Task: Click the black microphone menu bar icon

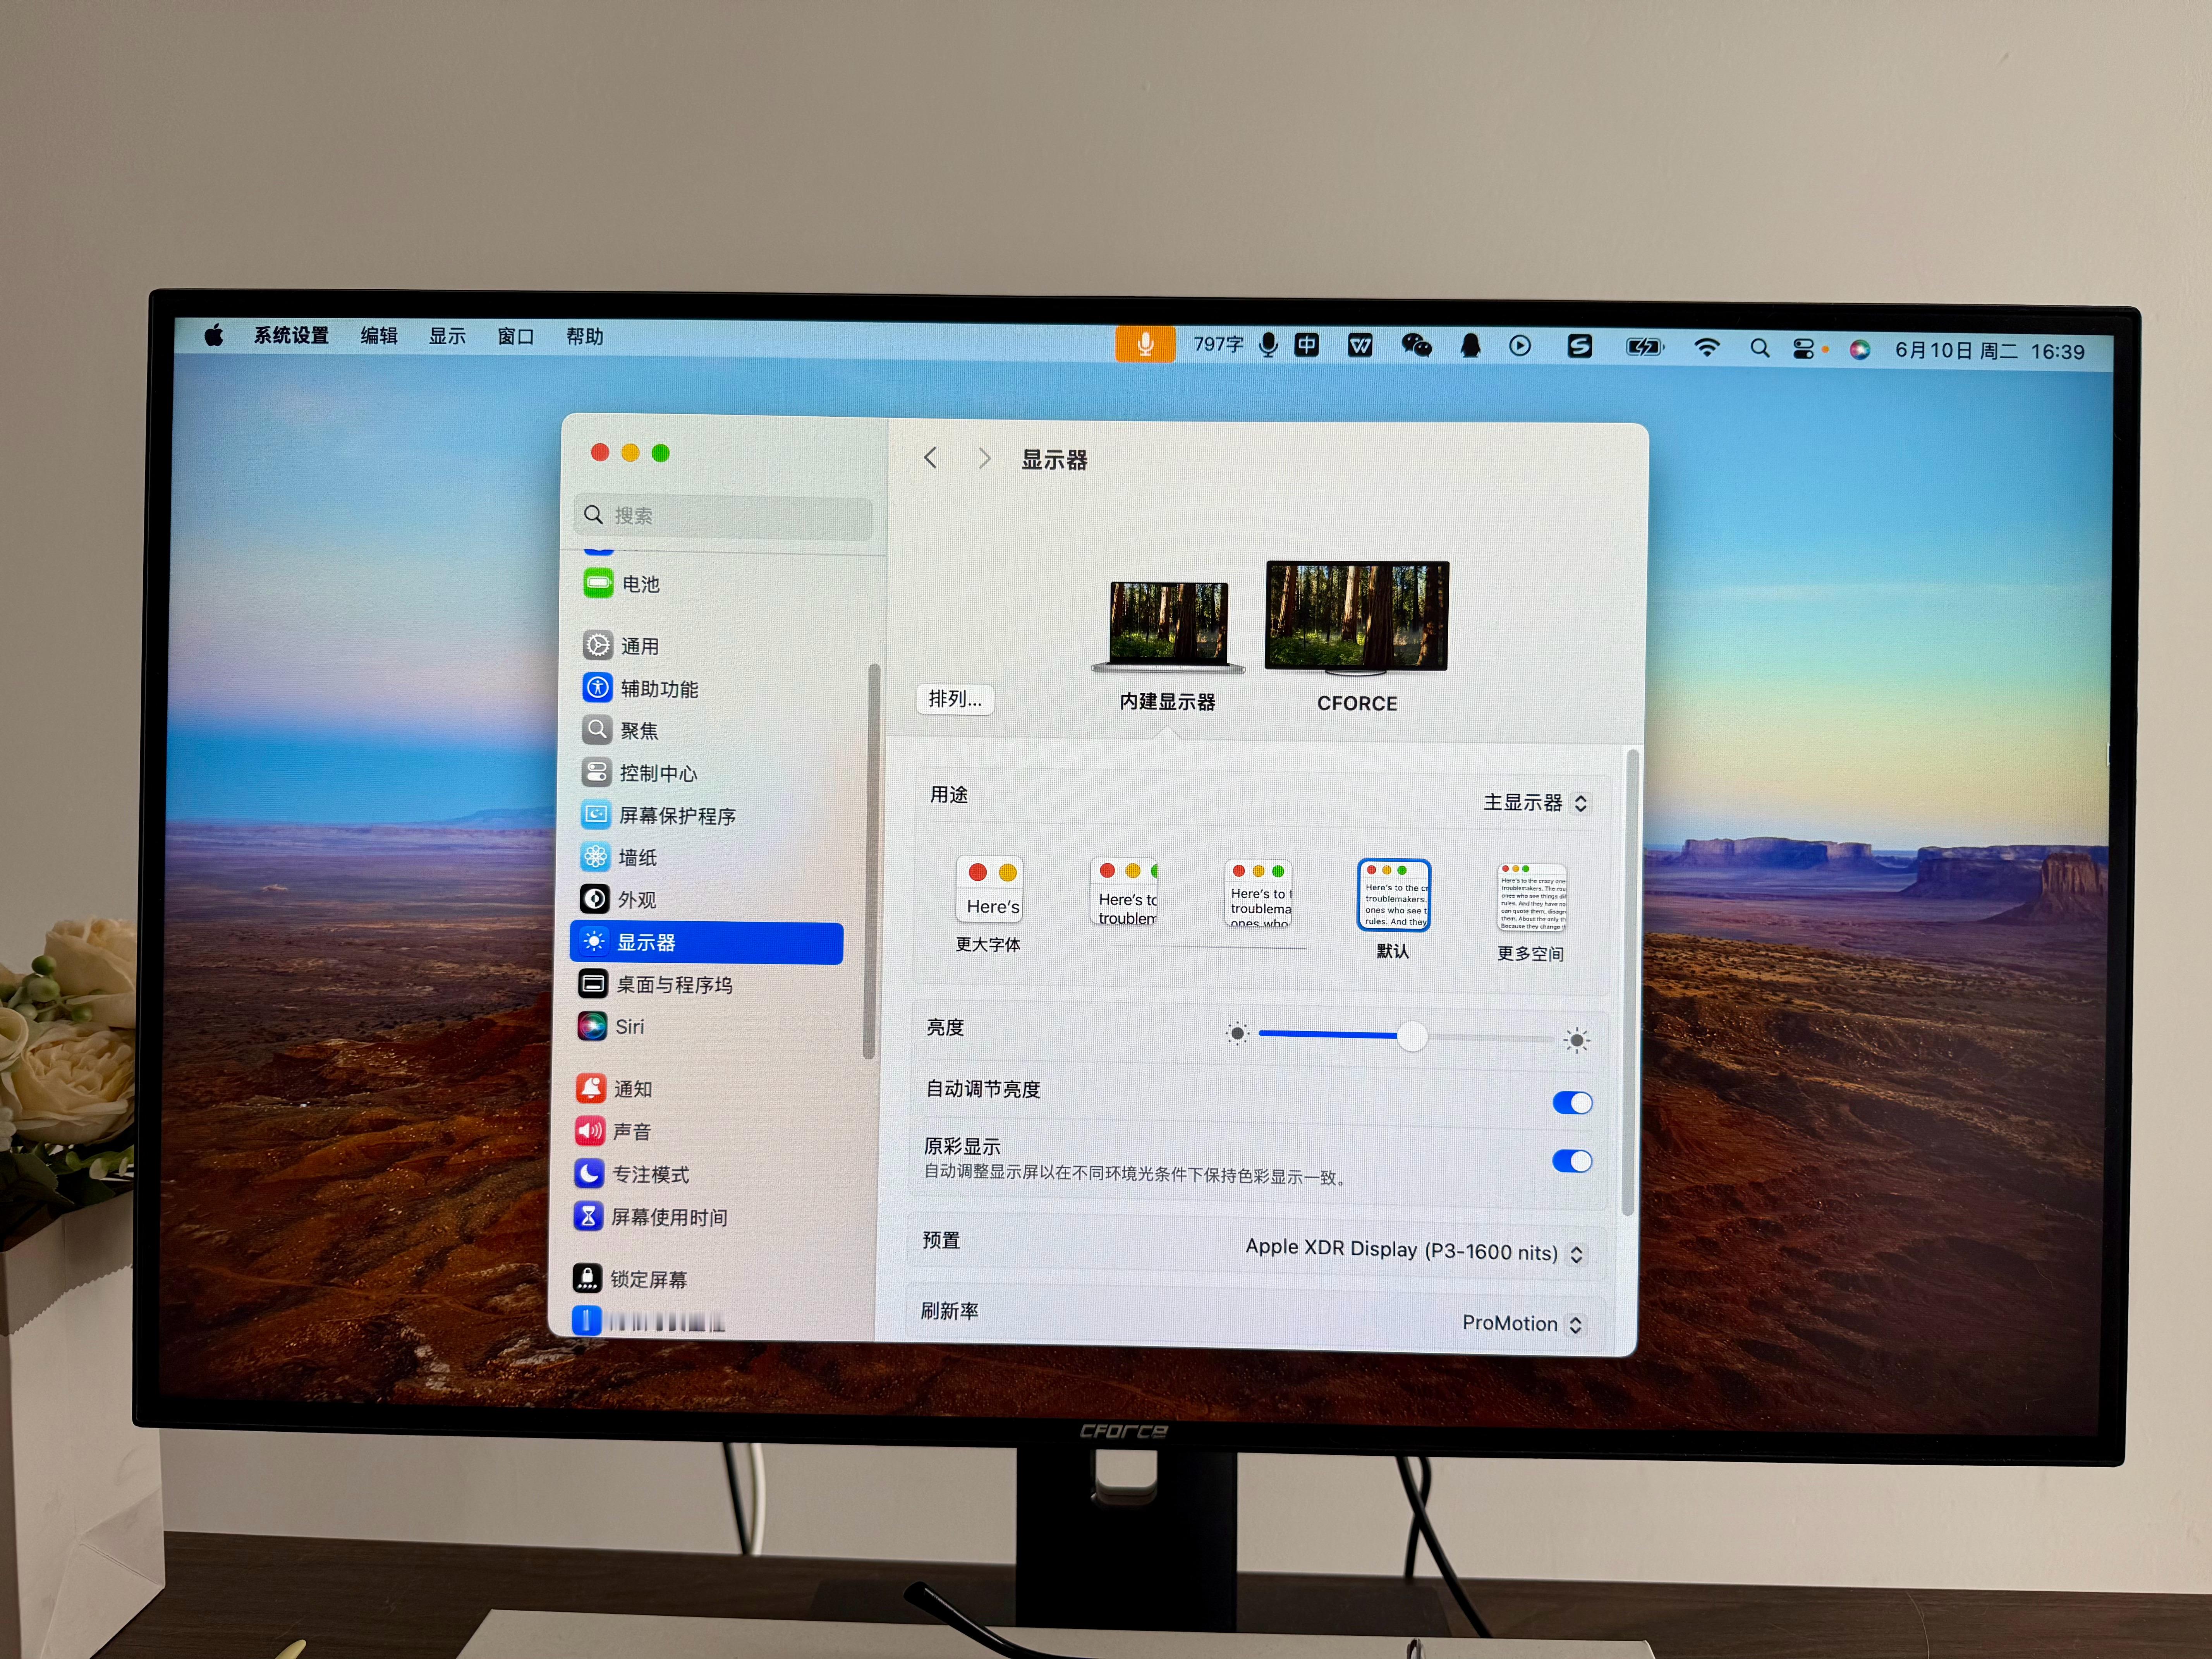Action: coord(1268,345)
